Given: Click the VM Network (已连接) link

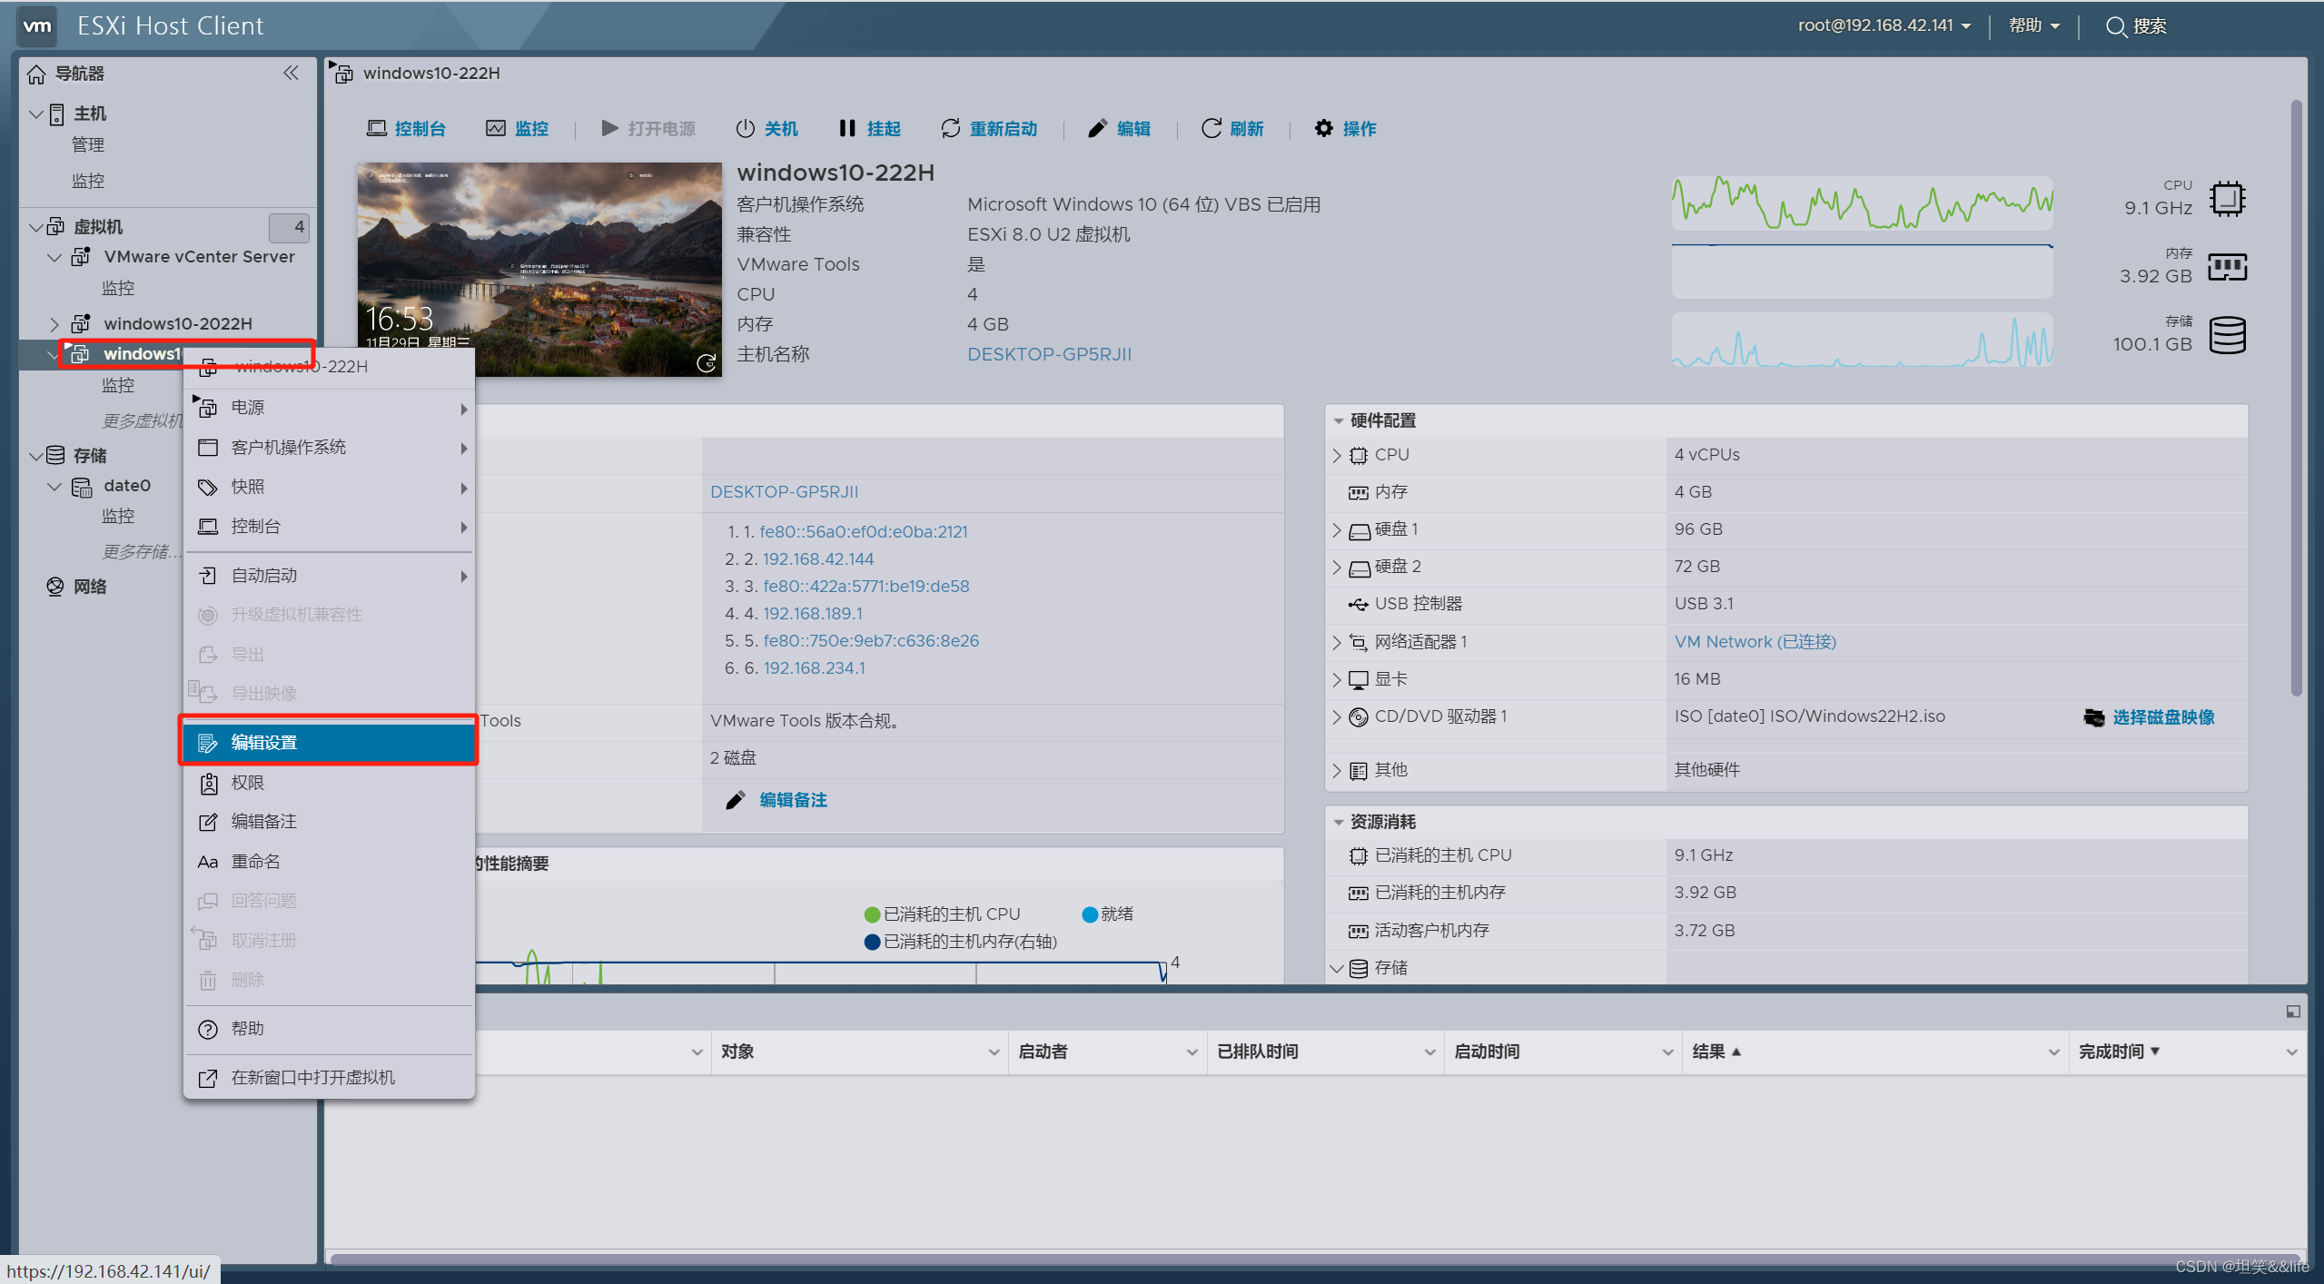Looking at the screenshot, I should 1755,642.
